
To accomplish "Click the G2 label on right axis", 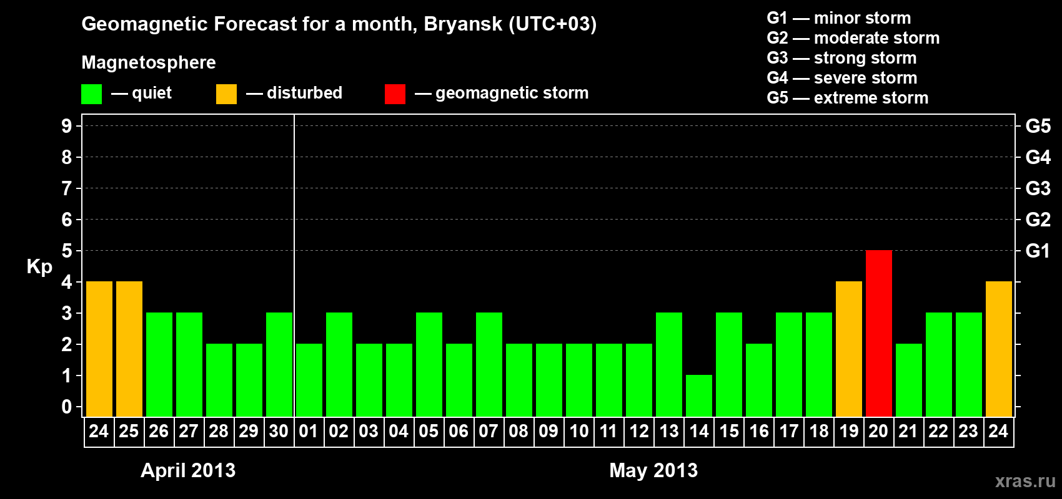I will (x=1038, y=220).
